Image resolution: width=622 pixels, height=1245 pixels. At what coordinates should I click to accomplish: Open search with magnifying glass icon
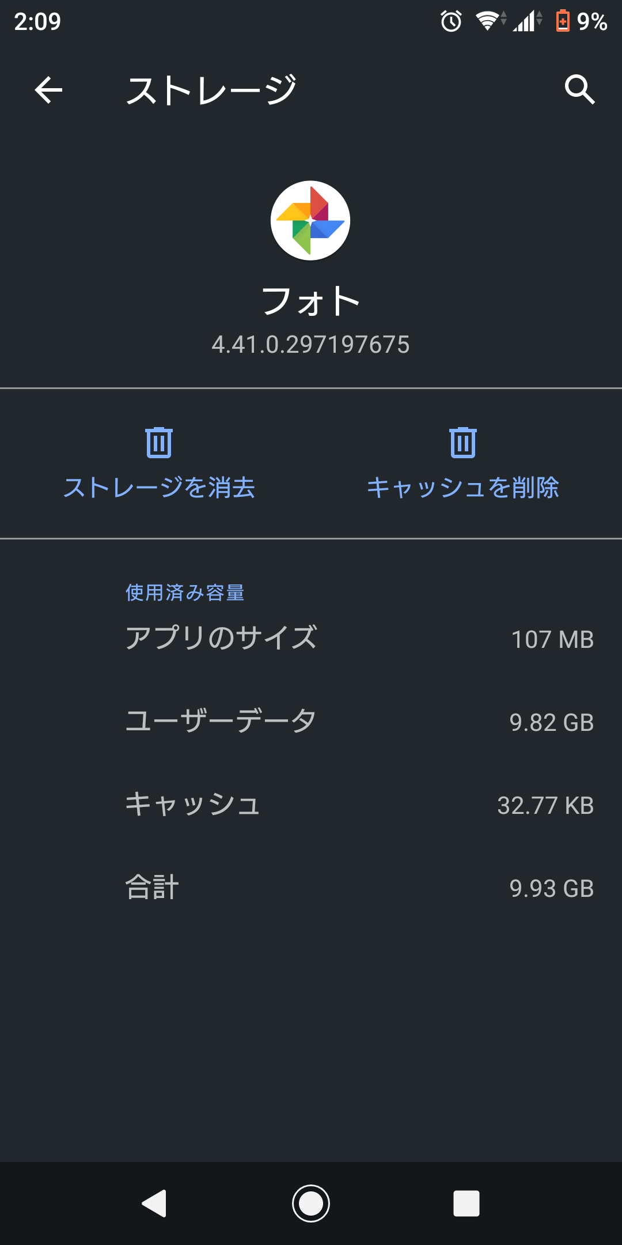(579, 90)
